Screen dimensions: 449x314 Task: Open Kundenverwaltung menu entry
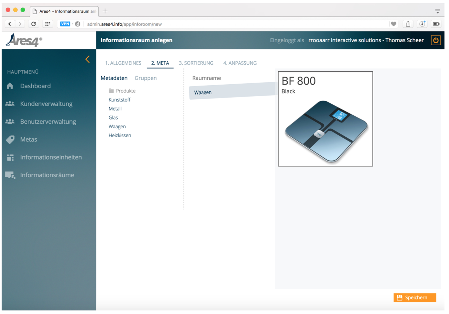click(x=46, y=104)
